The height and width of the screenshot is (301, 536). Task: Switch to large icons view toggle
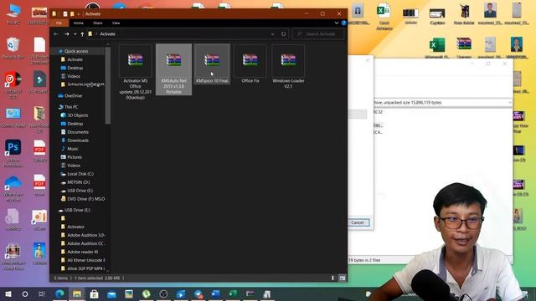(x=343, y=278)
